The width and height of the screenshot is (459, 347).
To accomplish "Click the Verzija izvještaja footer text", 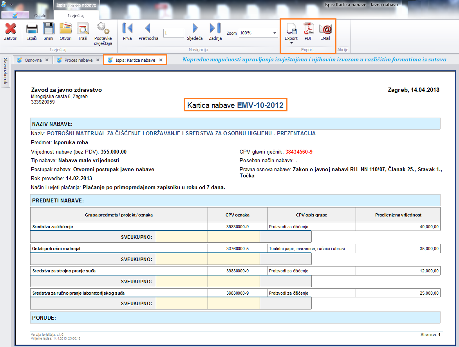I will click(48, 334).
